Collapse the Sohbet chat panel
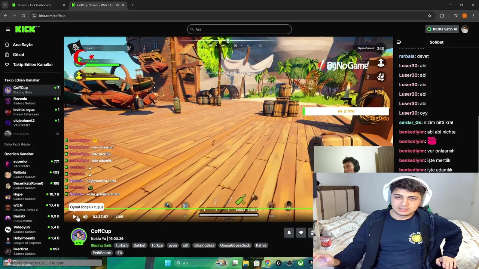479x269 pixels. (x=399, y=42)
